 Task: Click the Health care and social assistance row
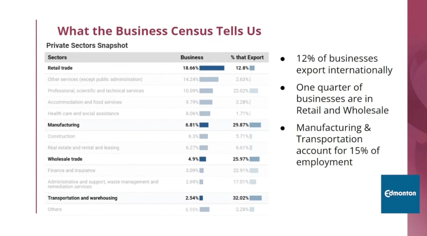pyautogui.click(x=83, y=114)
